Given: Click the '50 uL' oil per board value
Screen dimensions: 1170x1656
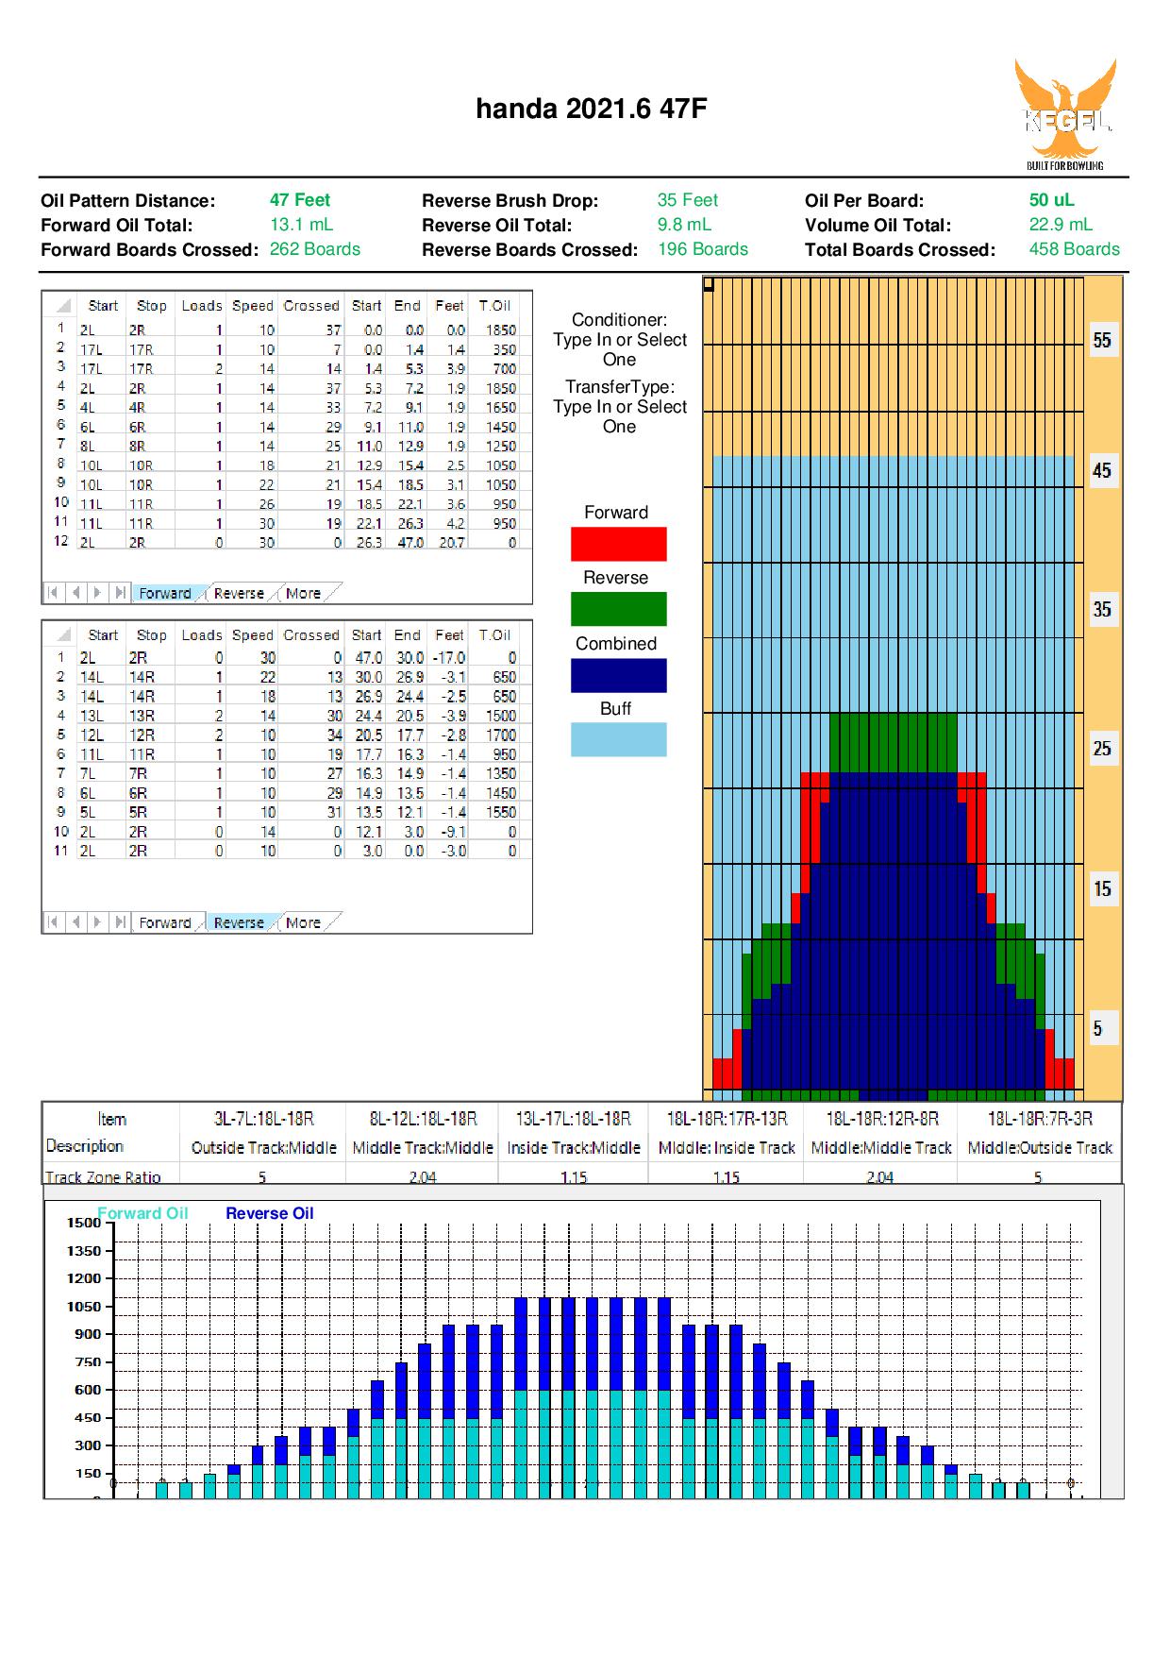Looking at the screenshot, I should 1052,200.
